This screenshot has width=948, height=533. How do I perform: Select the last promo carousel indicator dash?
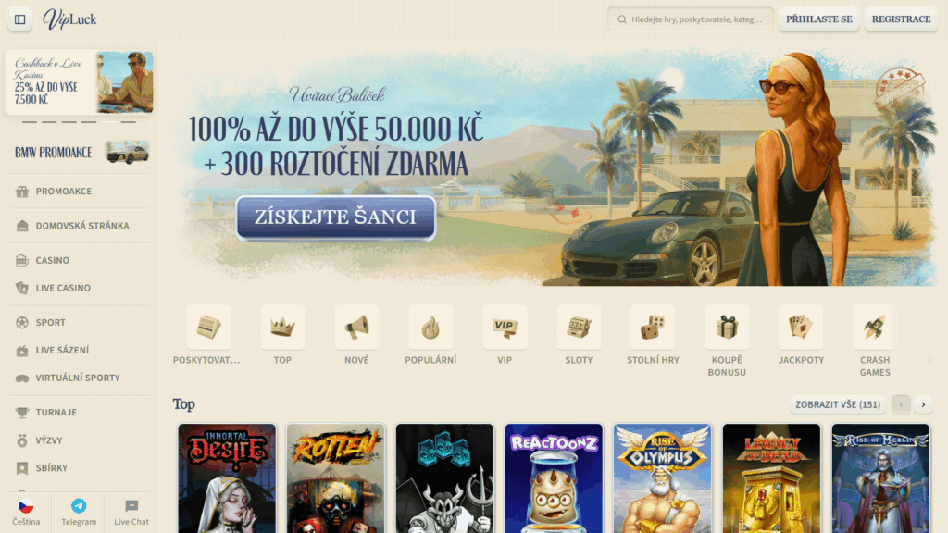[128, 122]
